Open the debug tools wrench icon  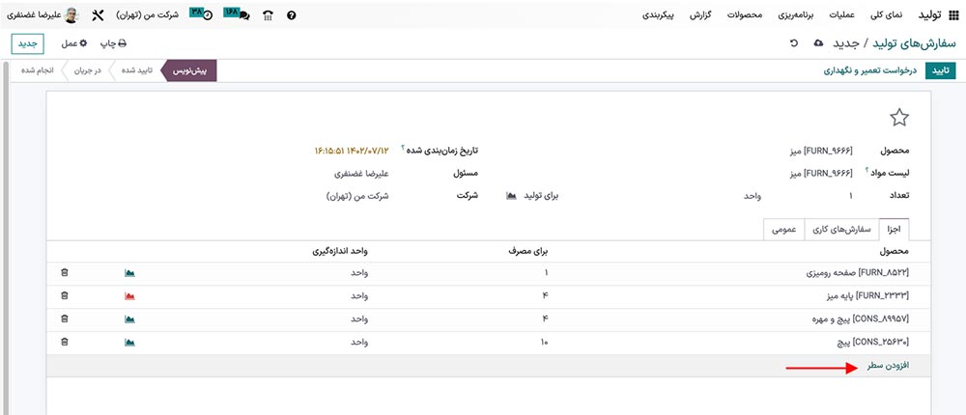pos(98,15)
